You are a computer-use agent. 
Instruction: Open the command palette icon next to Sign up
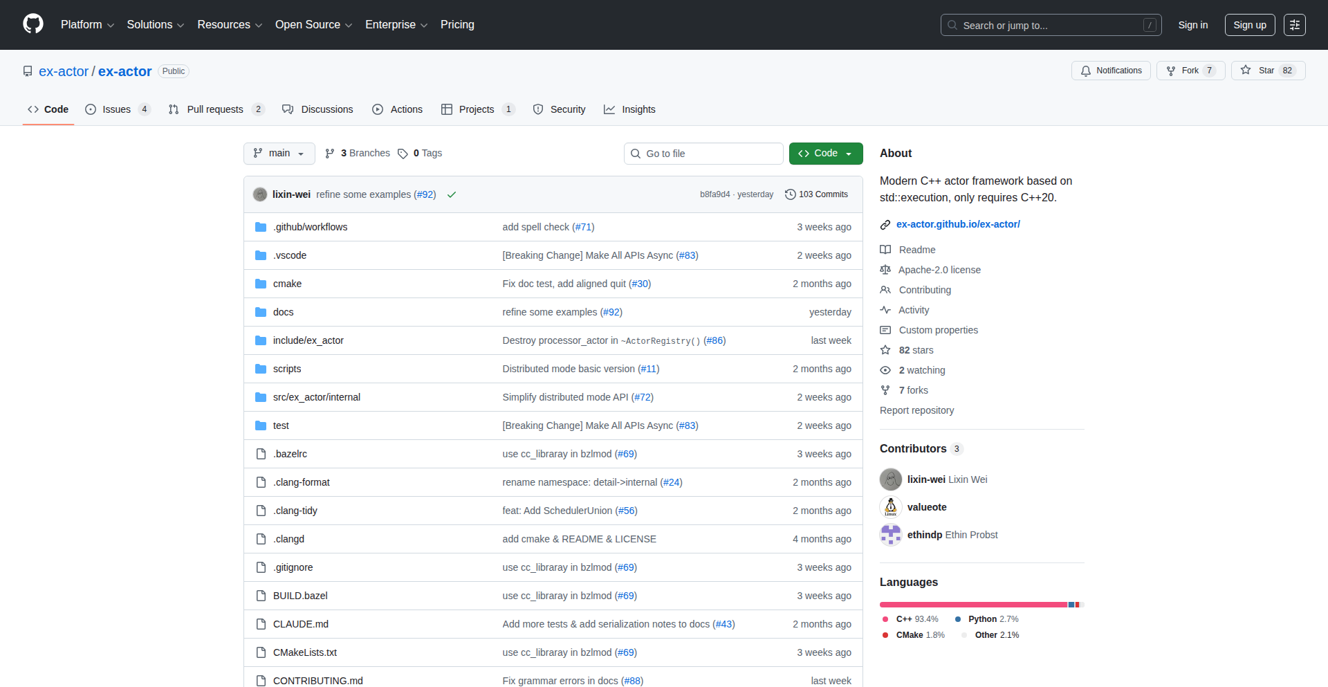point(1294,25)
